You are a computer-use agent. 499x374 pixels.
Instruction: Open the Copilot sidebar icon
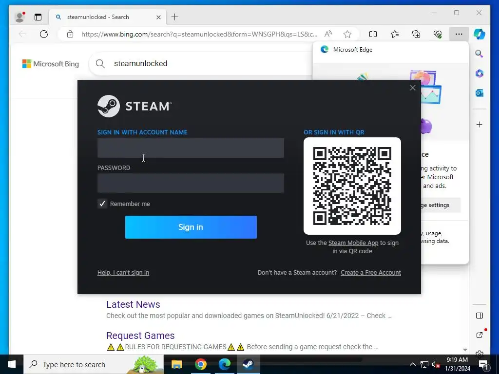tap(480, 34)
